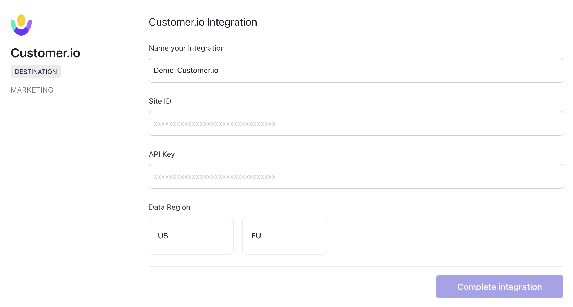Select the EU data region
This screenshot has width=573, height=307.
coord(284,236)
